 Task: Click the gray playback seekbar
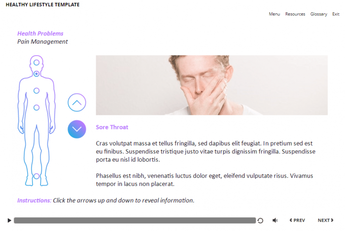(x=135, y=221)
